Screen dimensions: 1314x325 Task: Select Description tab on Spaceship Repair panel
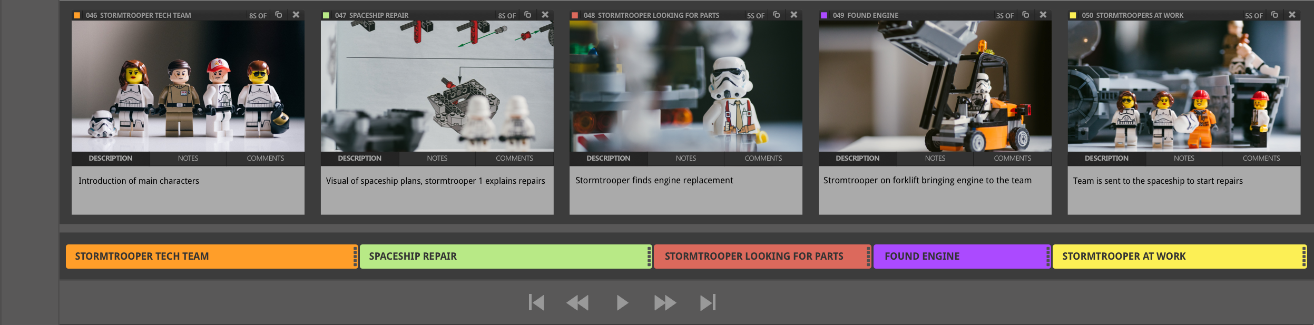pos(360,159)
